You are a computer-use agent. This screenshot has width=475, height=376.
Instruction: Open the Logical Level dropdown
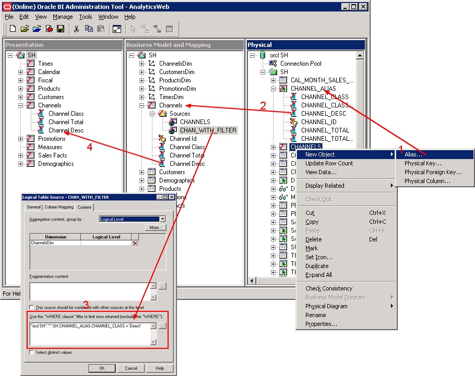pos(163,219)
